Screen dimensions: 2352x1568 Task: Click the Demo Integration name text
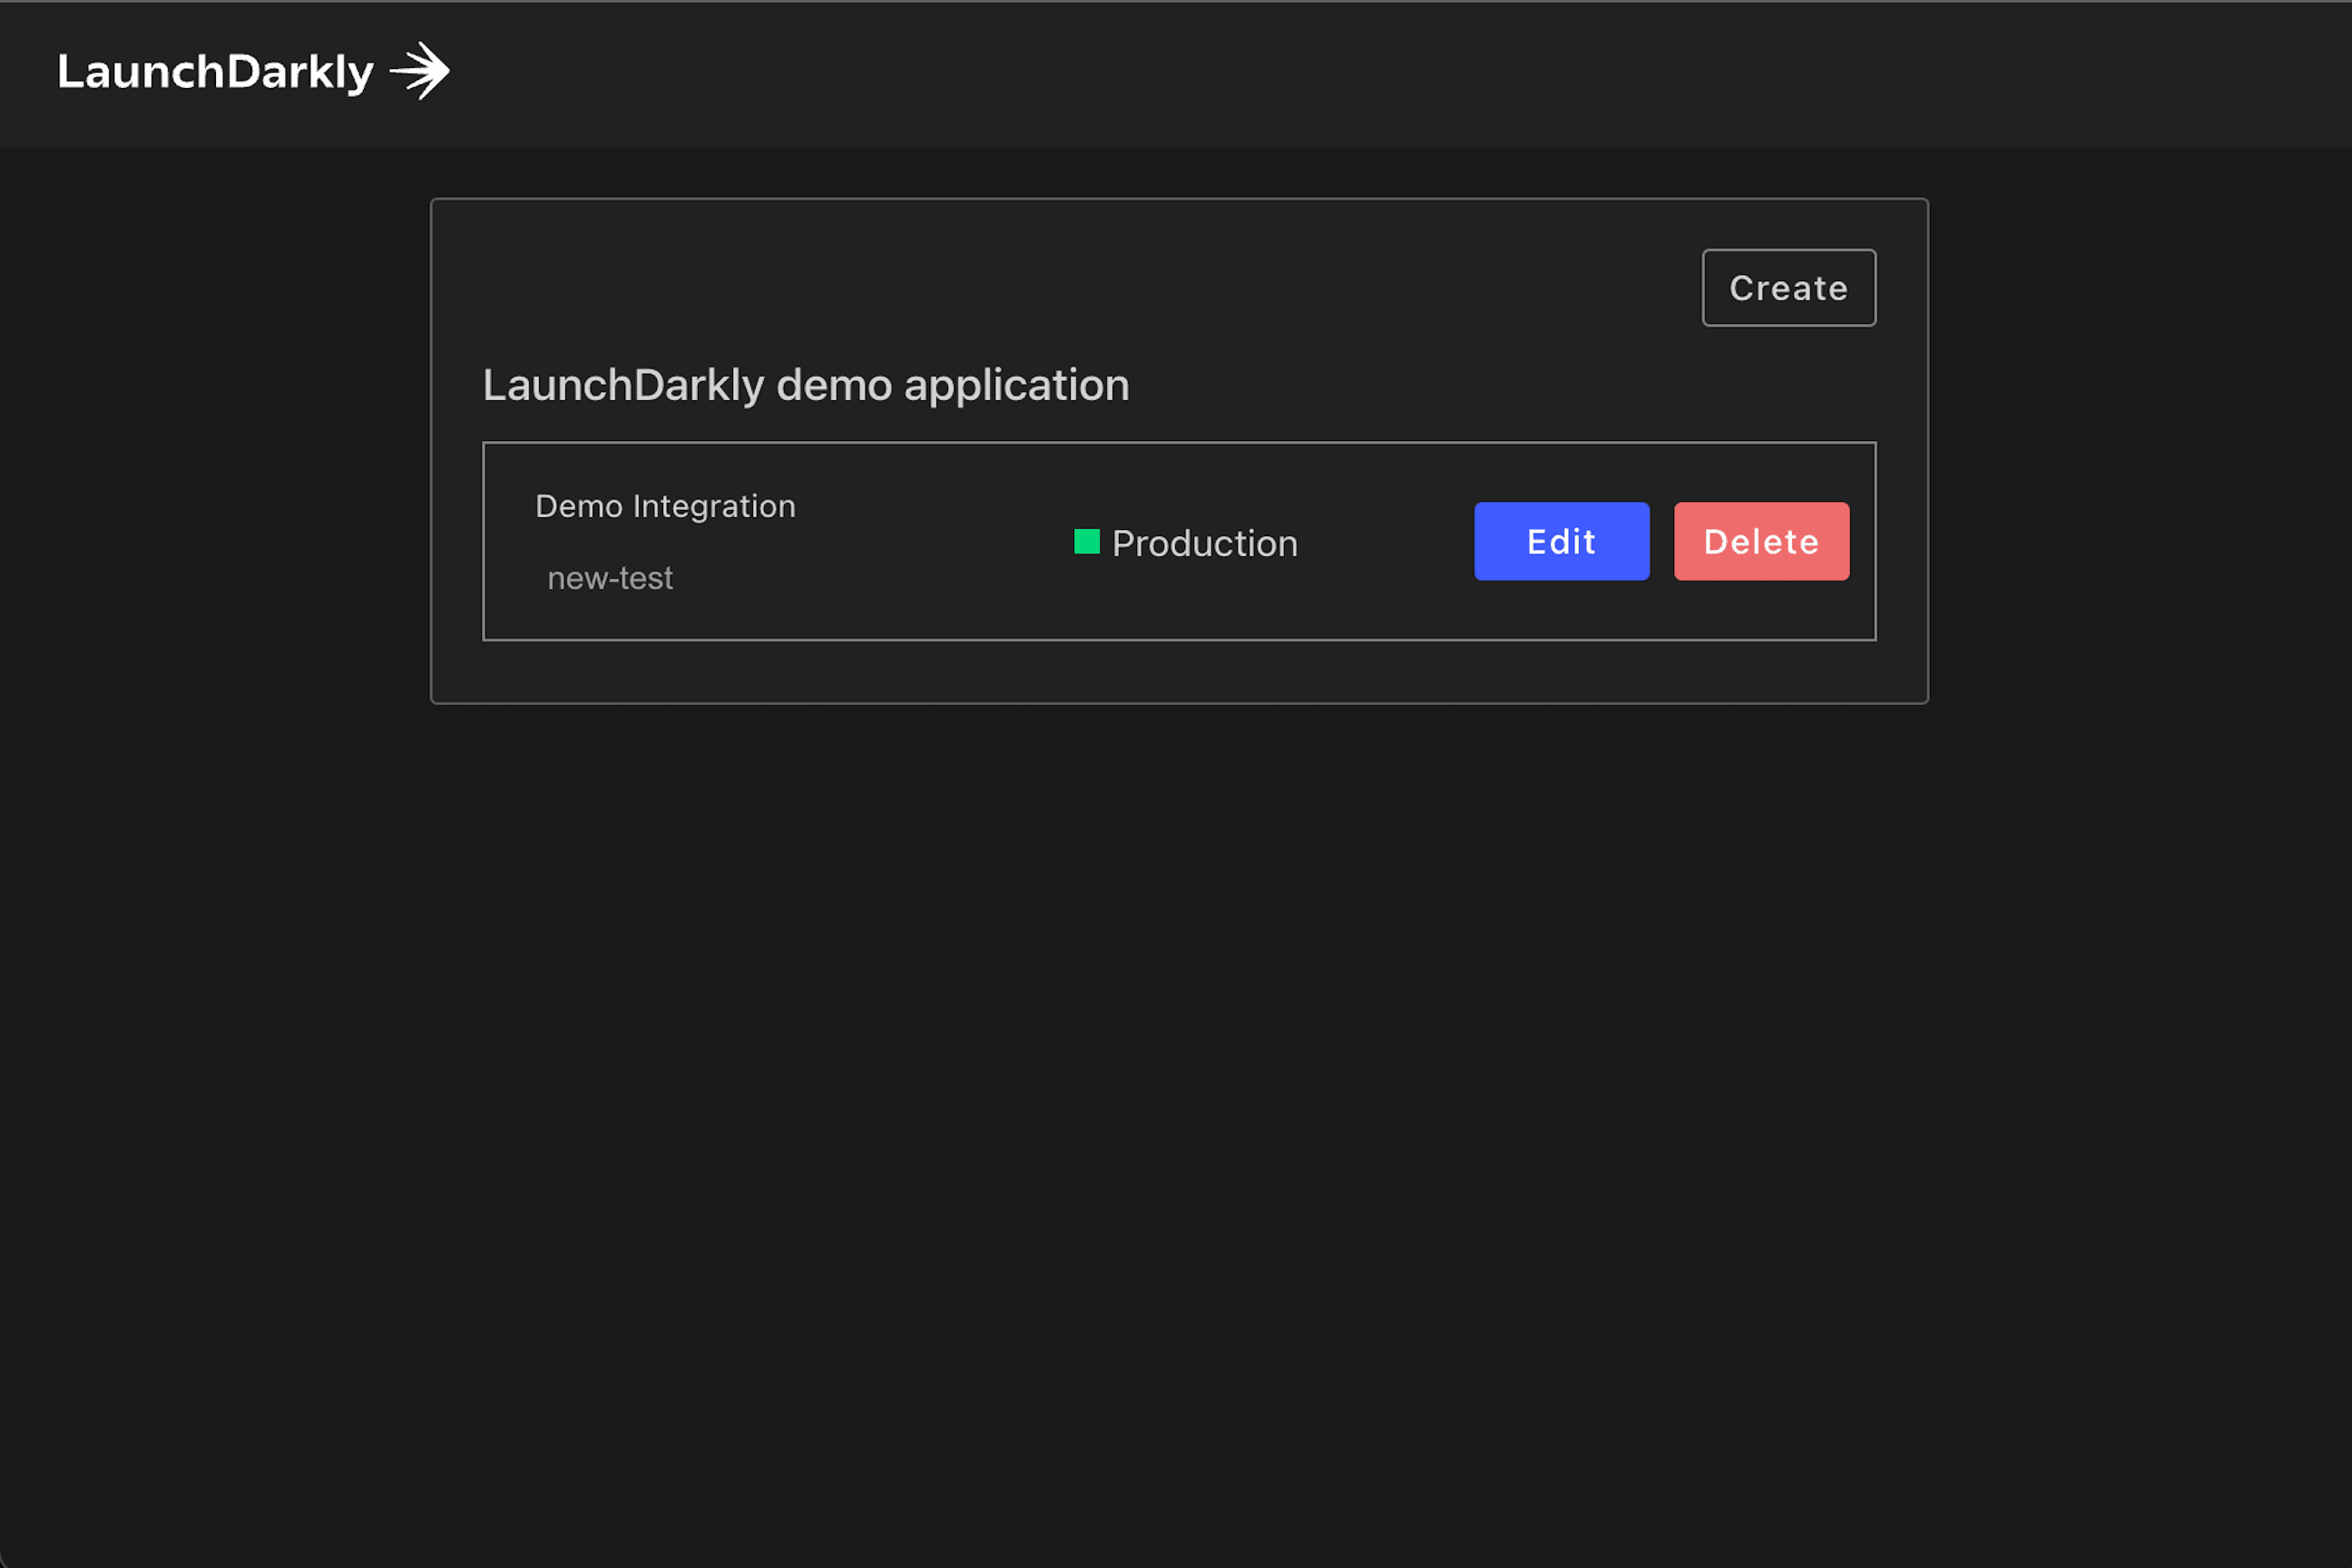(x=665, y=506)
